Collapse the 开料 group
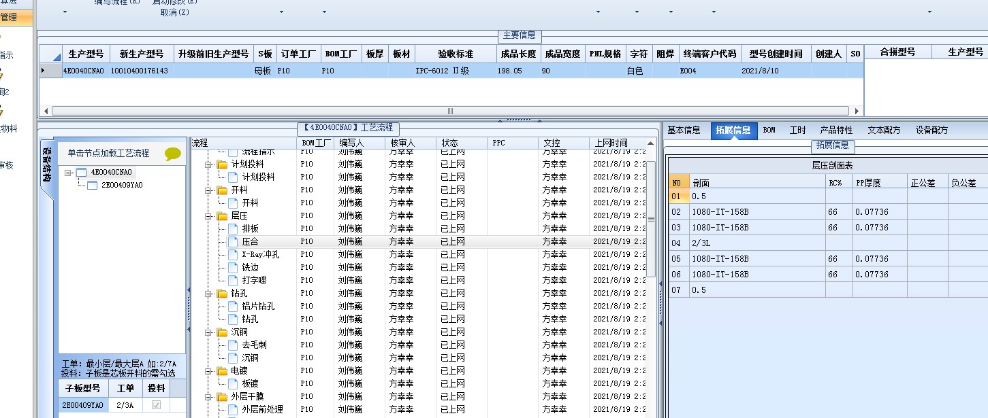 tap(209, 190)
